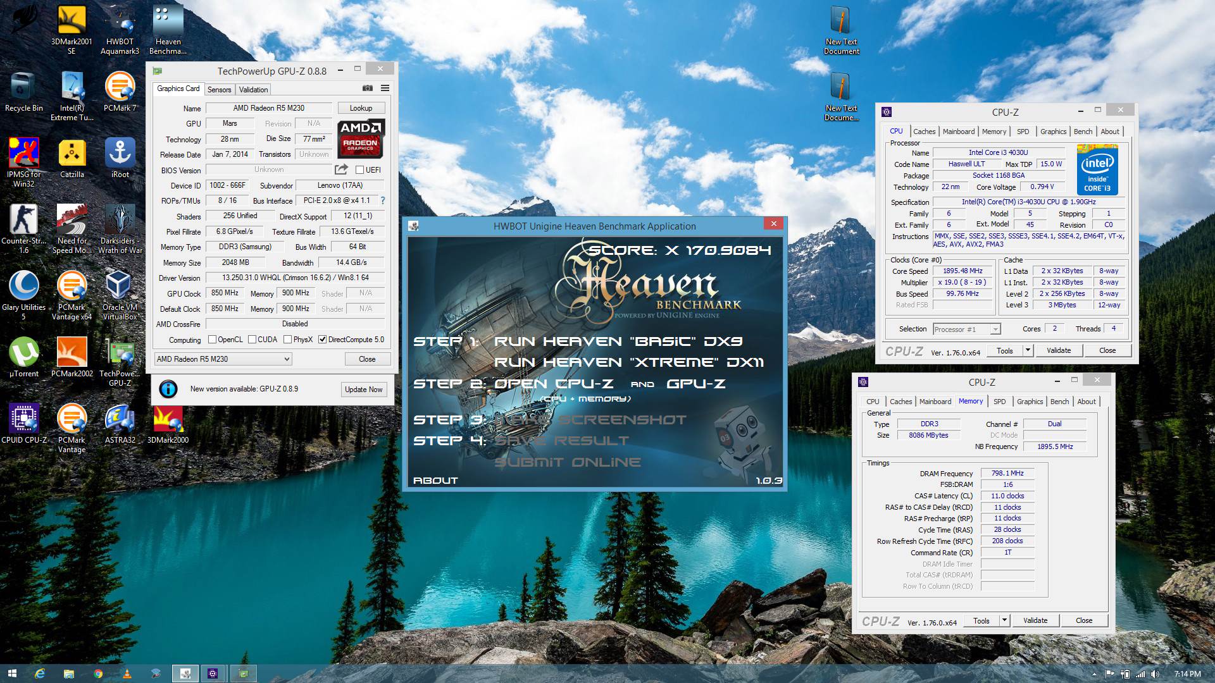The height and width of the screenshot is (683, 1215).
Task: Open Windows Start button on taskbar
Action: [x=12, y=674]
